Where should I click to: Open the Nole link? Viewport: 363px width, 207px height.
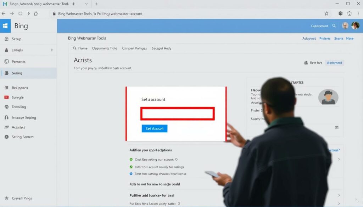point(350,38)
